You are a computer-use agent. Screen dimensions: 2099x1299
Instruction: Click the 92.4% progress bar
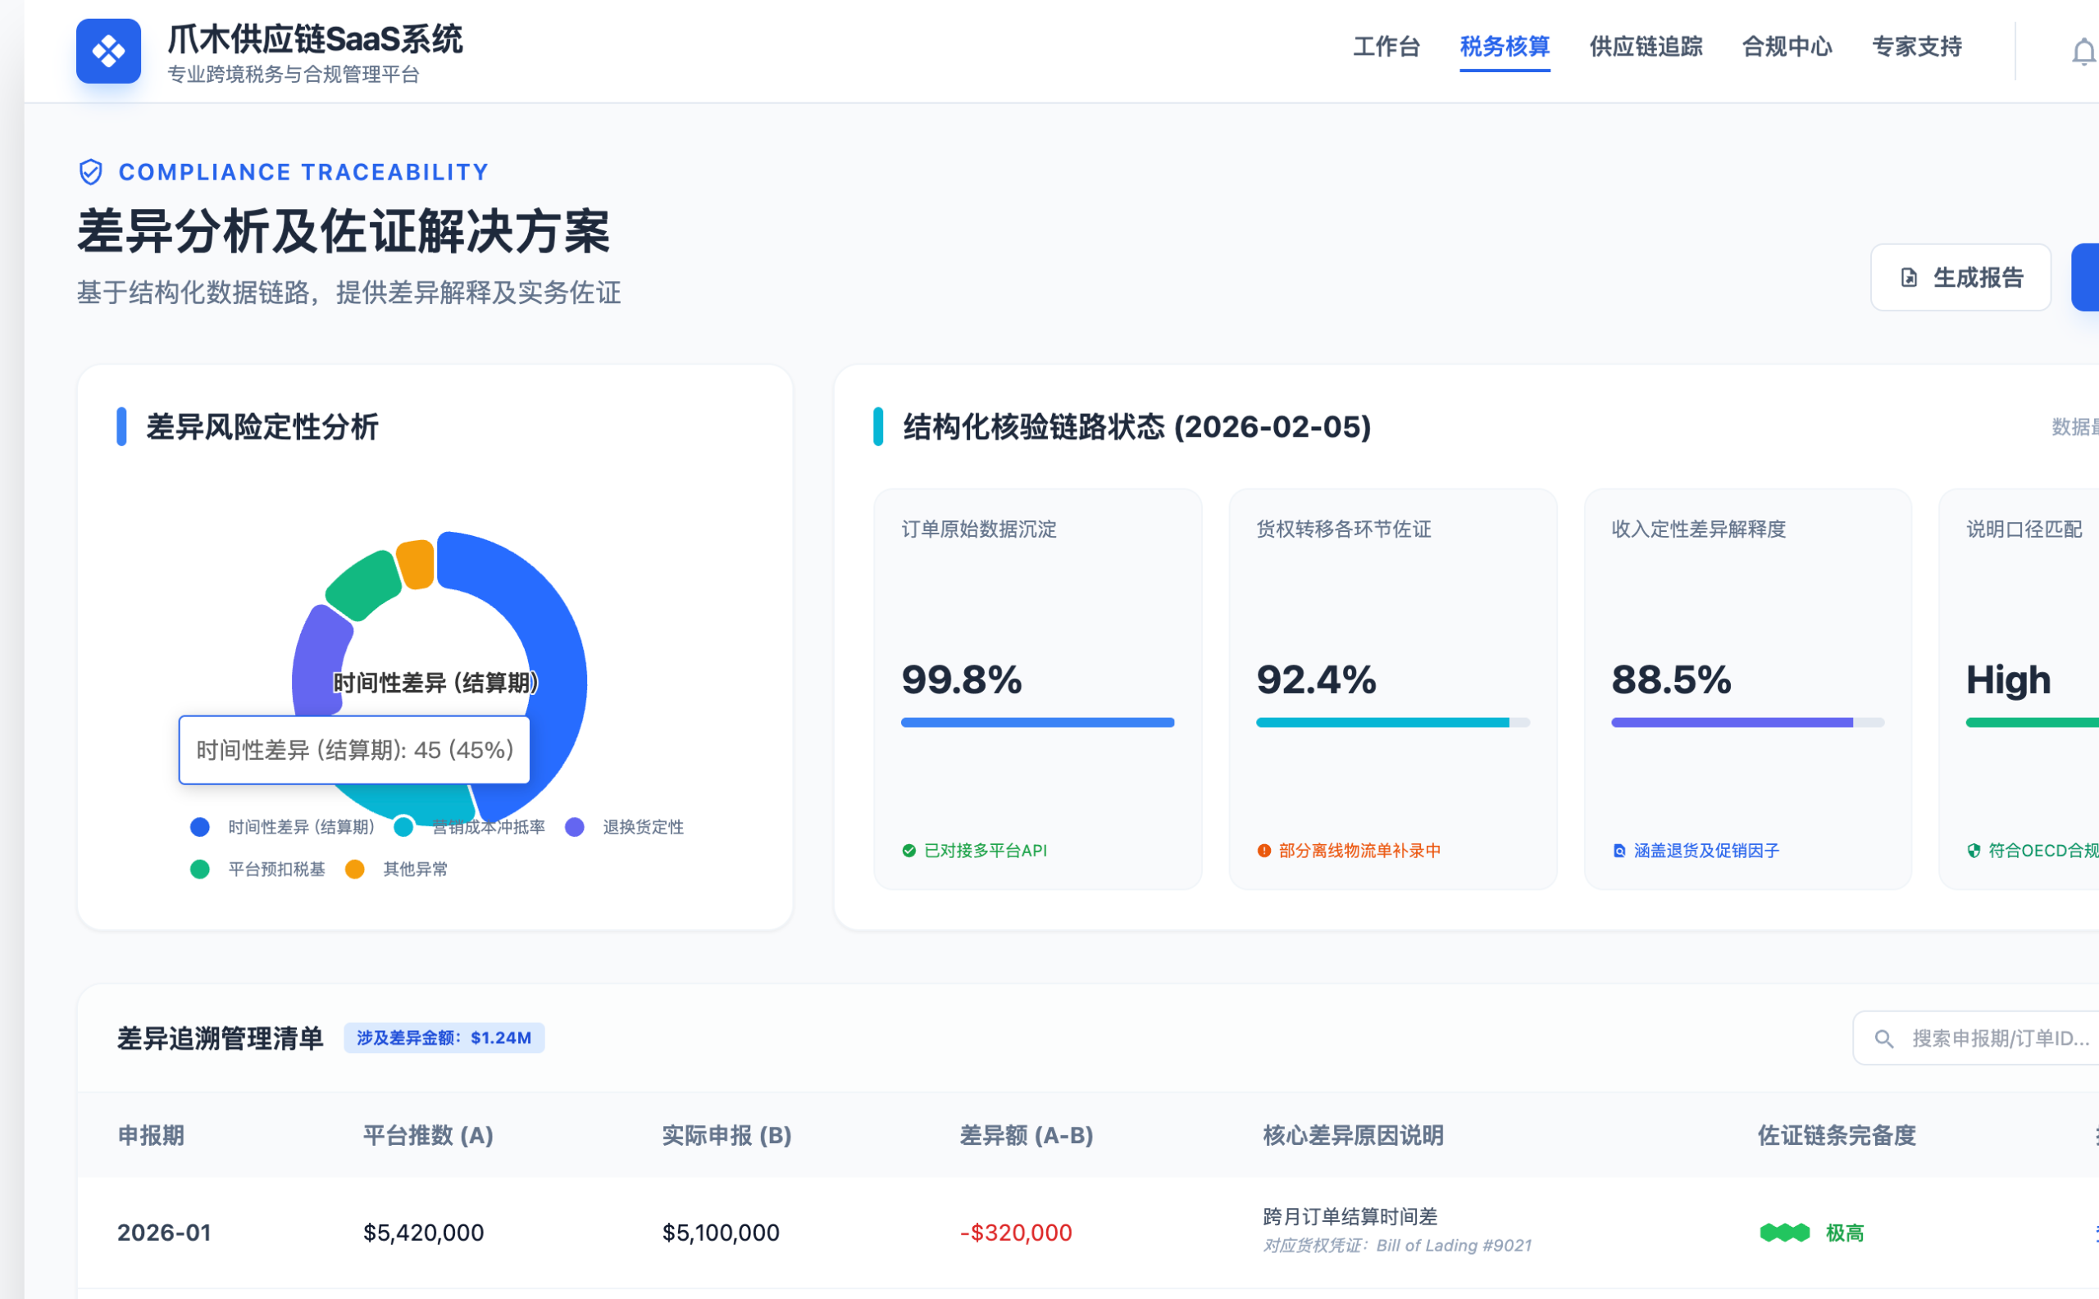1391,723
